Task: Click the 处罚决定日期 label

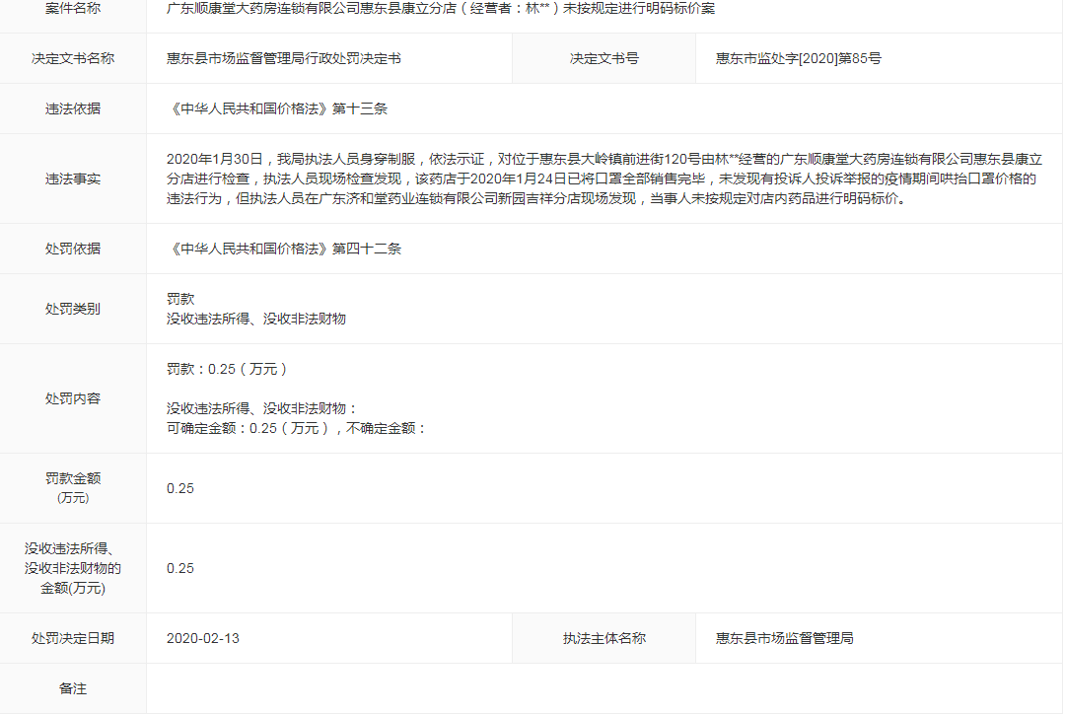Action: [73, 638]
